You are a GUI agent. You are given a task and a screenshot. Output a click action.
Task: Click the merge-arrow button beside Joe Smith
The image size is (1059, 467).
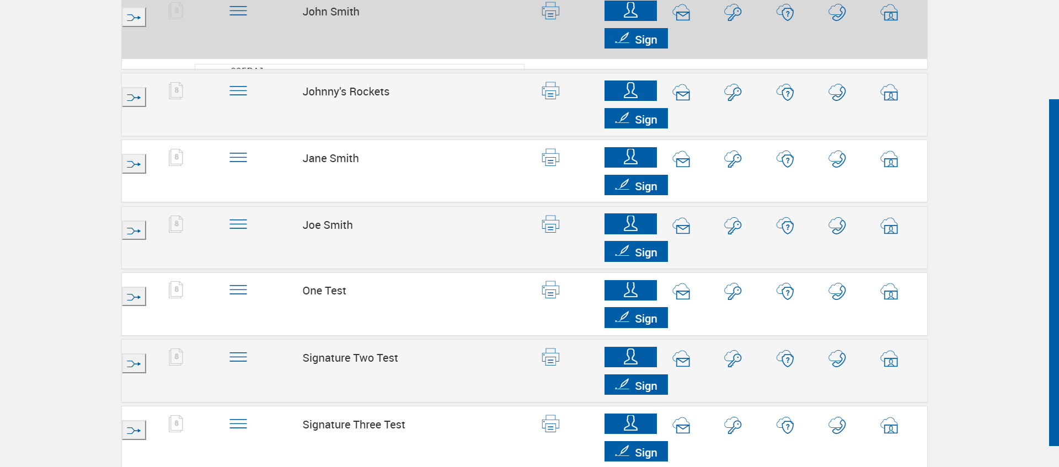click(134, 230)
